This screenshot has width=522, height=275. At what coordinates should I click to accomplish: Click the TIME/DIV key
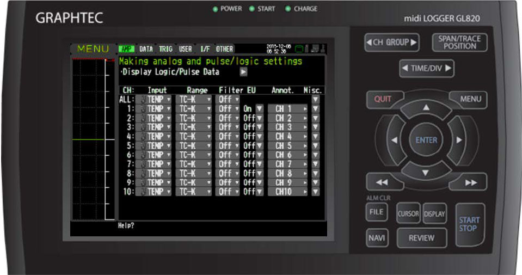(426, 68)
